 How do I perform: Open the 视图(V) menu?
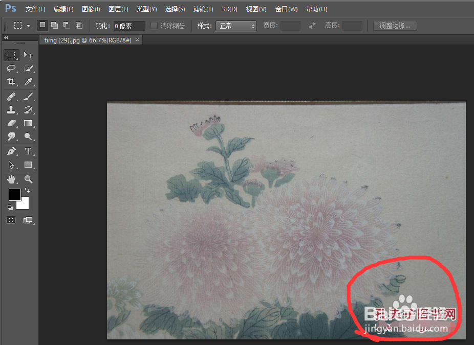coord(256,9)
